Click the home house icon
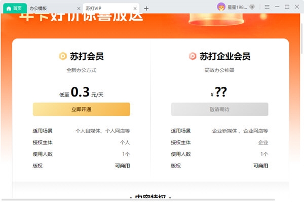The image size is (304, 202). [x=9, y=8]
